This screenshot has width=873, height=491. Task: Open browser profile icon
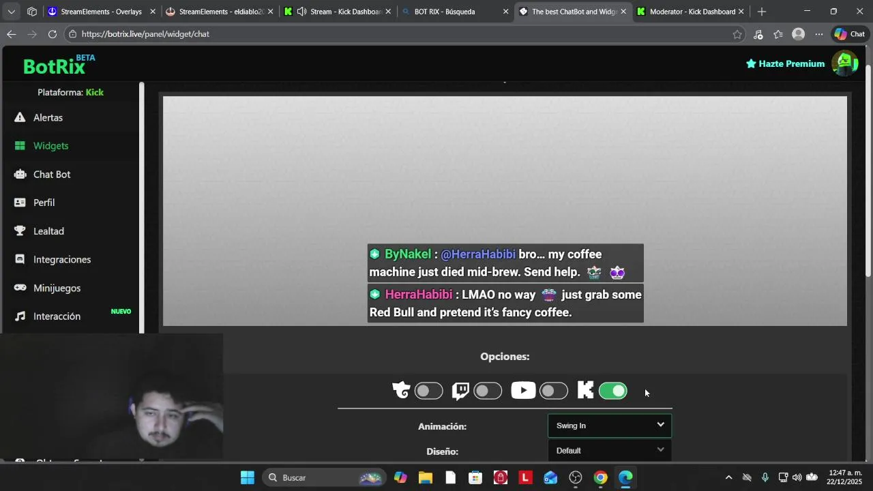pyautogui.click(x=798, y=34)
